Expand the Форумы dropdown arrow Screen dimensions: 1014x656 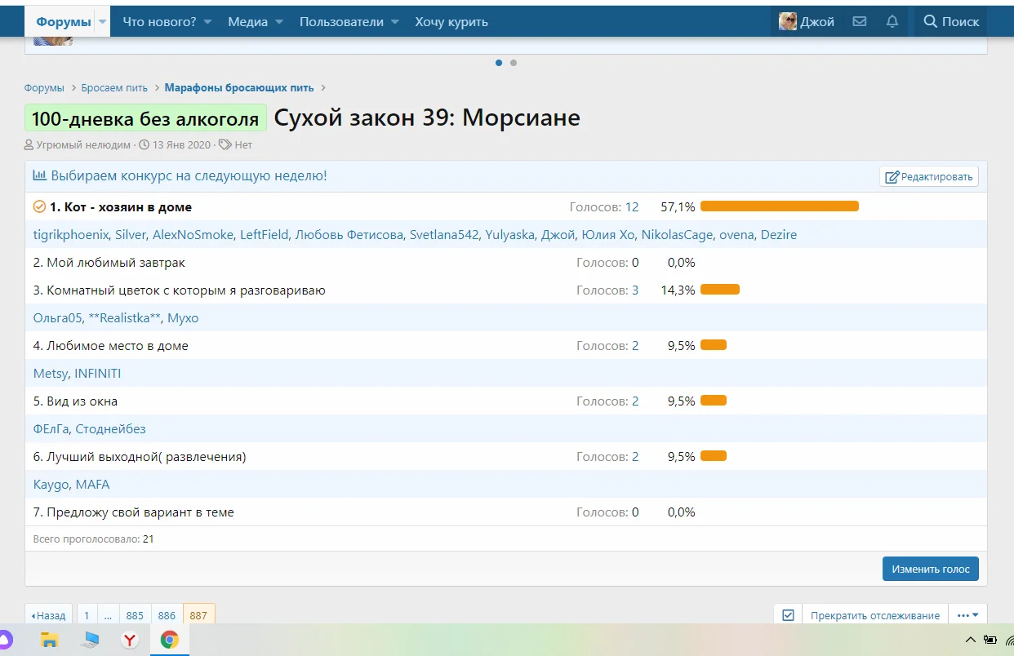pos(103,22)
